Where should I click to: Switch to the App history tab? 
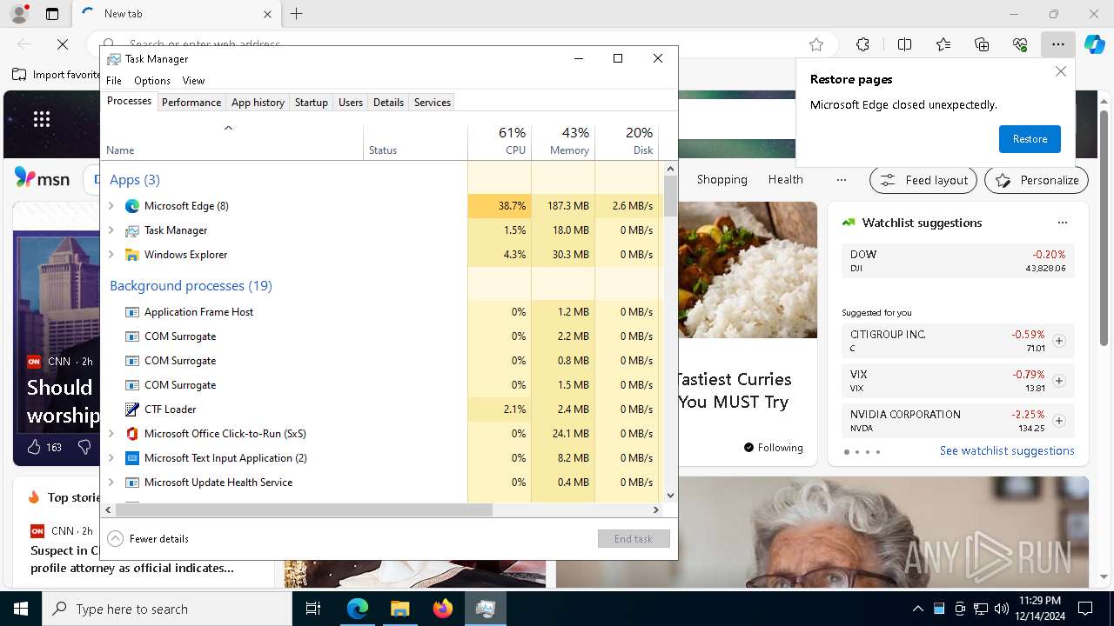[x=258, y=103]
